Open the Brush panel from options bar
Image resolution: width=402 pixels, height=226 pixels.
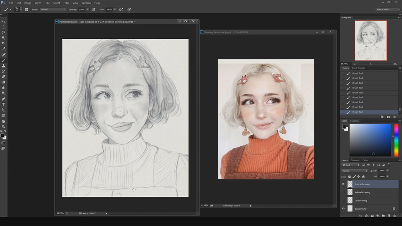click(x=26, y=10)
